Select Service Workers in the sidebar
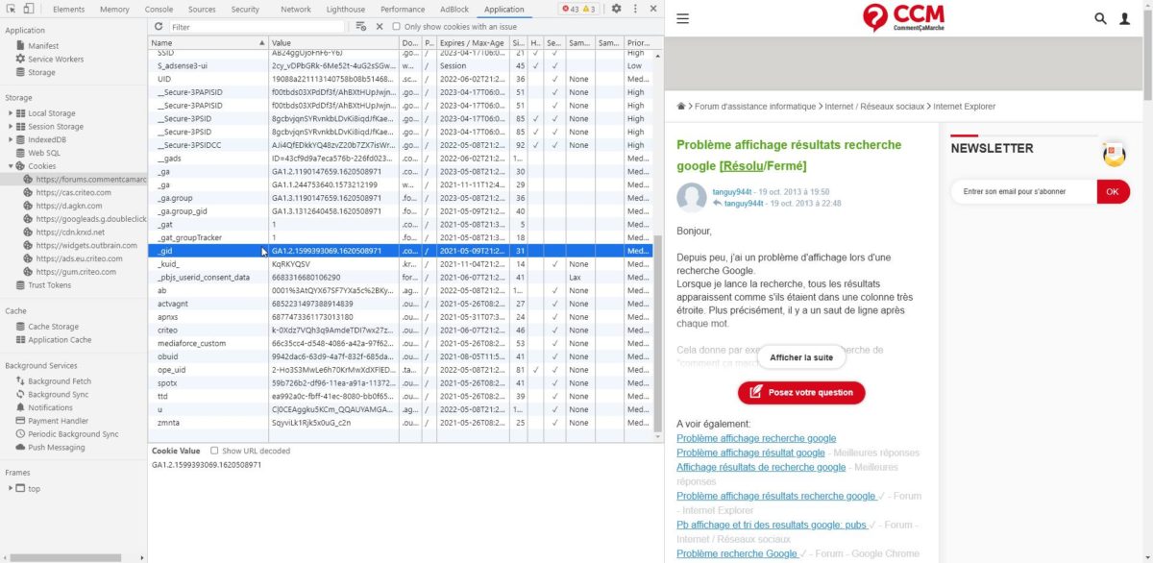The height and width of the screenshot is (563, 1153). click(56, 60)
